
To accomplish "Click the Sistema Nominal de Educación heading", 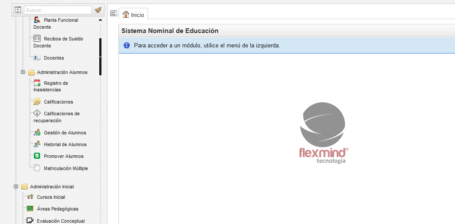I will [x=170, y=31].
